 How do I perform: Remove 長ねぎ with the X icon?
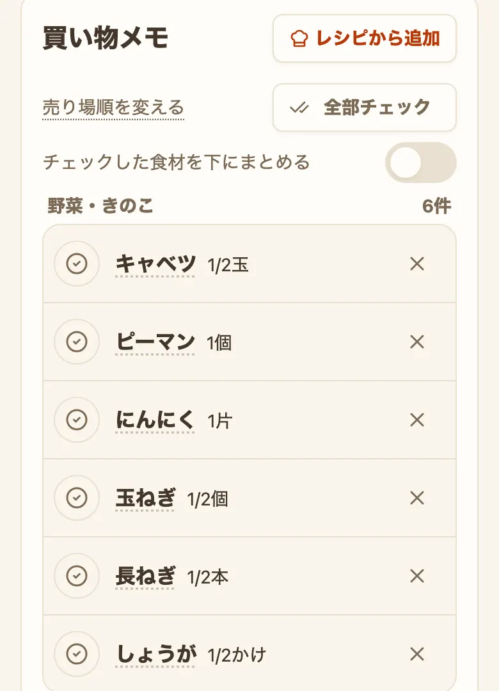pos(417,576)
